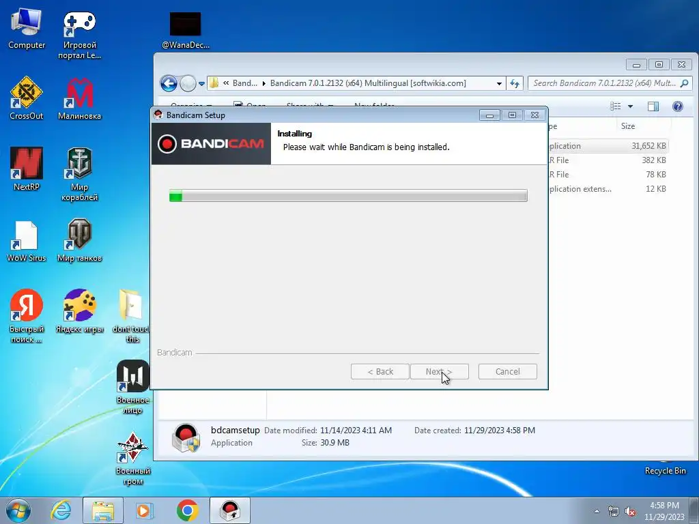Open Explorer help button
This screenshot has width=699, height=524.
[x=678, y=106]
